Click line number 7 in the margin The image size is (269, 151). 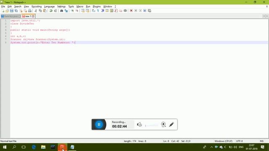[x=5, y=39]
